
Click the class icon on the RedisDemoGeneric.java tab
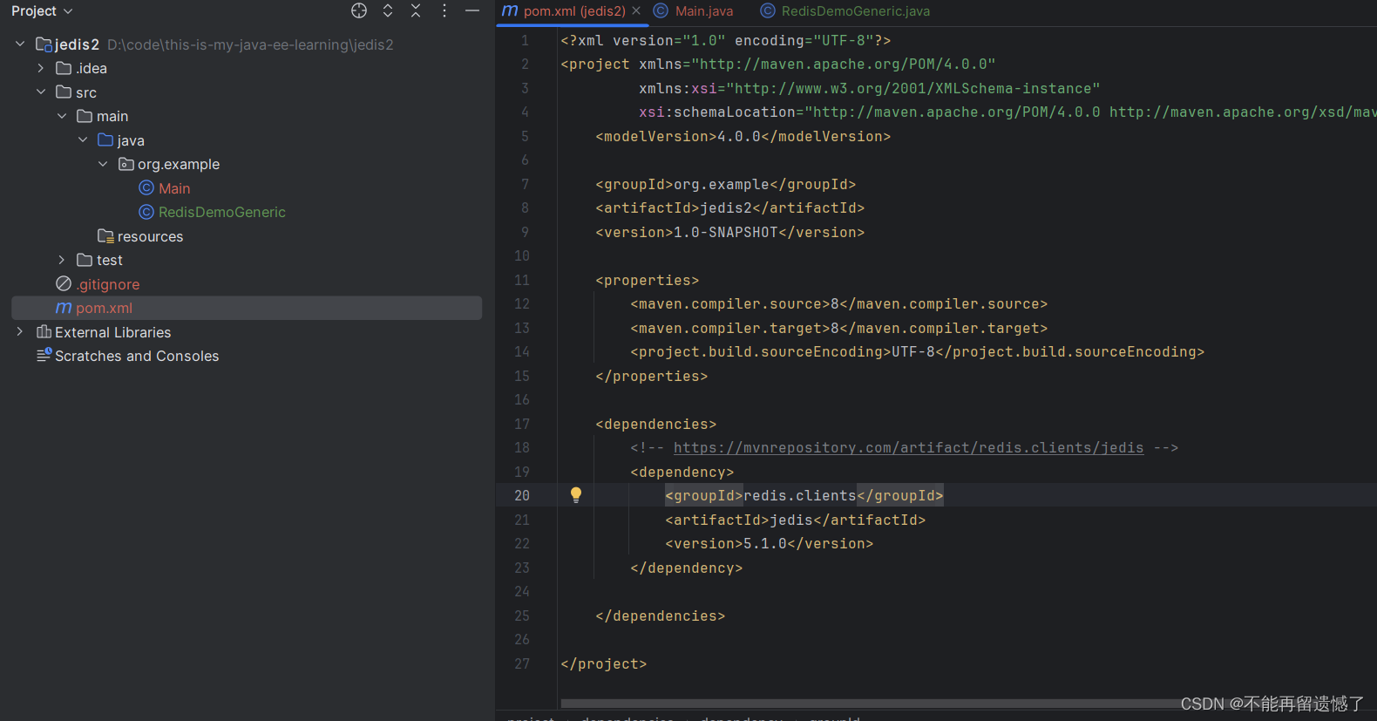pos(767,10)
